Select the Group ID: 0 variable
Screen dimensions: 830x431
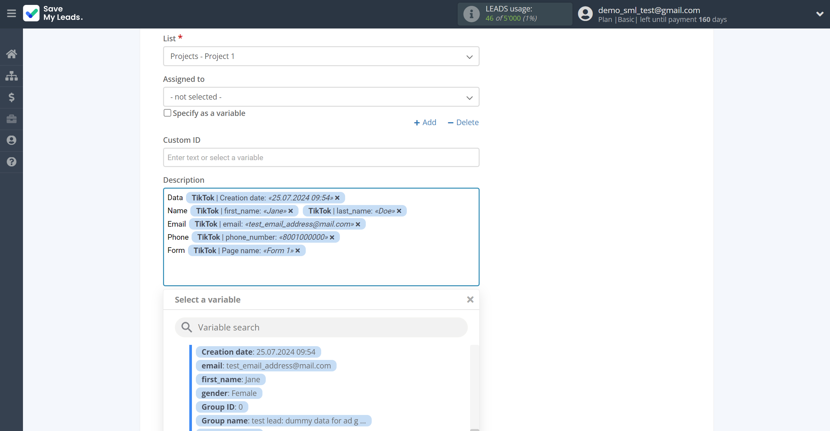point(222,407)
